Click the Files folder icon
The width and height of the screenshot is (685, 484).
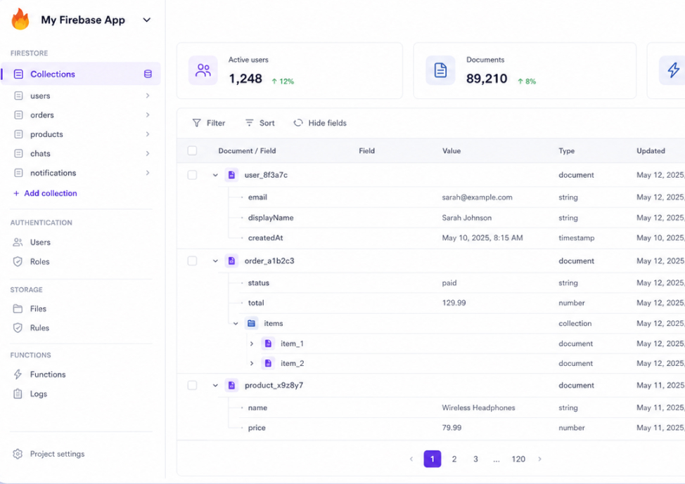[x=18, y=308]
